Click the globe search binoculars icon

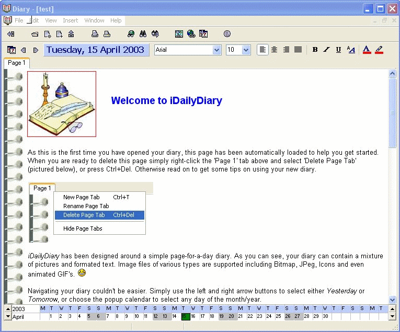(131, 34)
